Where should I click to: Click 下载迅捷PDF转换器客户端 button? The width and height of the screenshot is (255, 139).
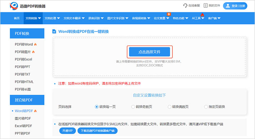(x=98, y=131)
